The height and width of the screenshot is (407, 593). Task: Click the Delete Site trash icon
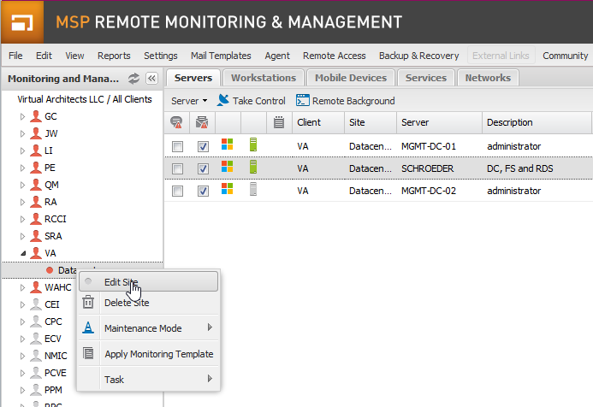(88, 302)
